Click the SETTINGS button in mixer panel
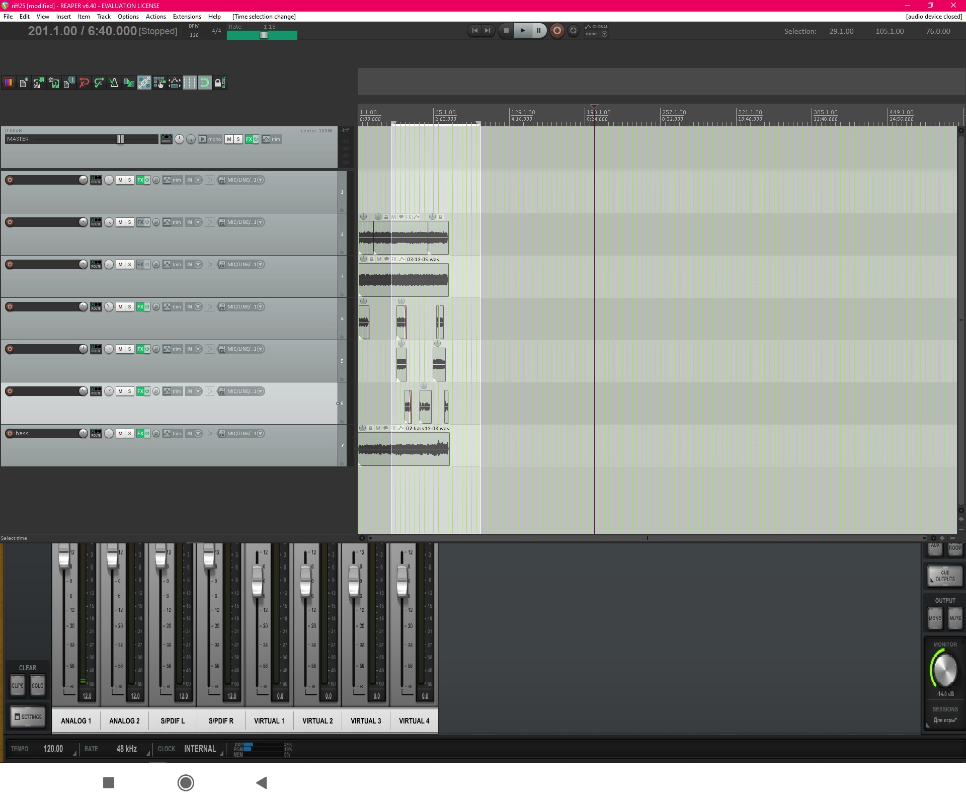The image size is (966, 805). pyautogui.click(x=28, y=716)
